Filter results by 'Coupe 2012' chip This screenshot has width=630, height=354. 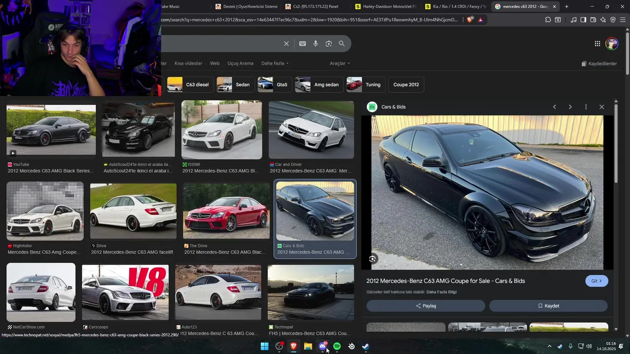[x=406, y=85]
